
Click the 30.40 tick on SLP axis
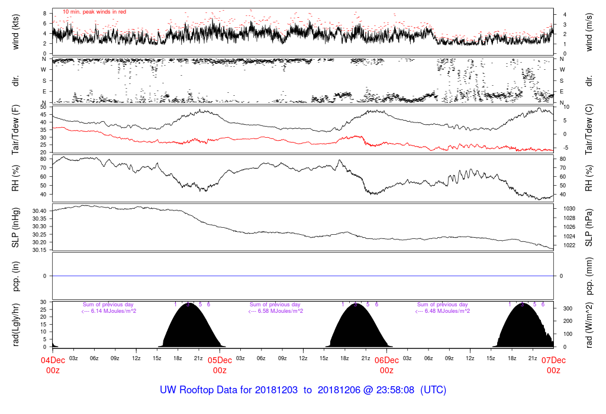click(x=39, y=211)
